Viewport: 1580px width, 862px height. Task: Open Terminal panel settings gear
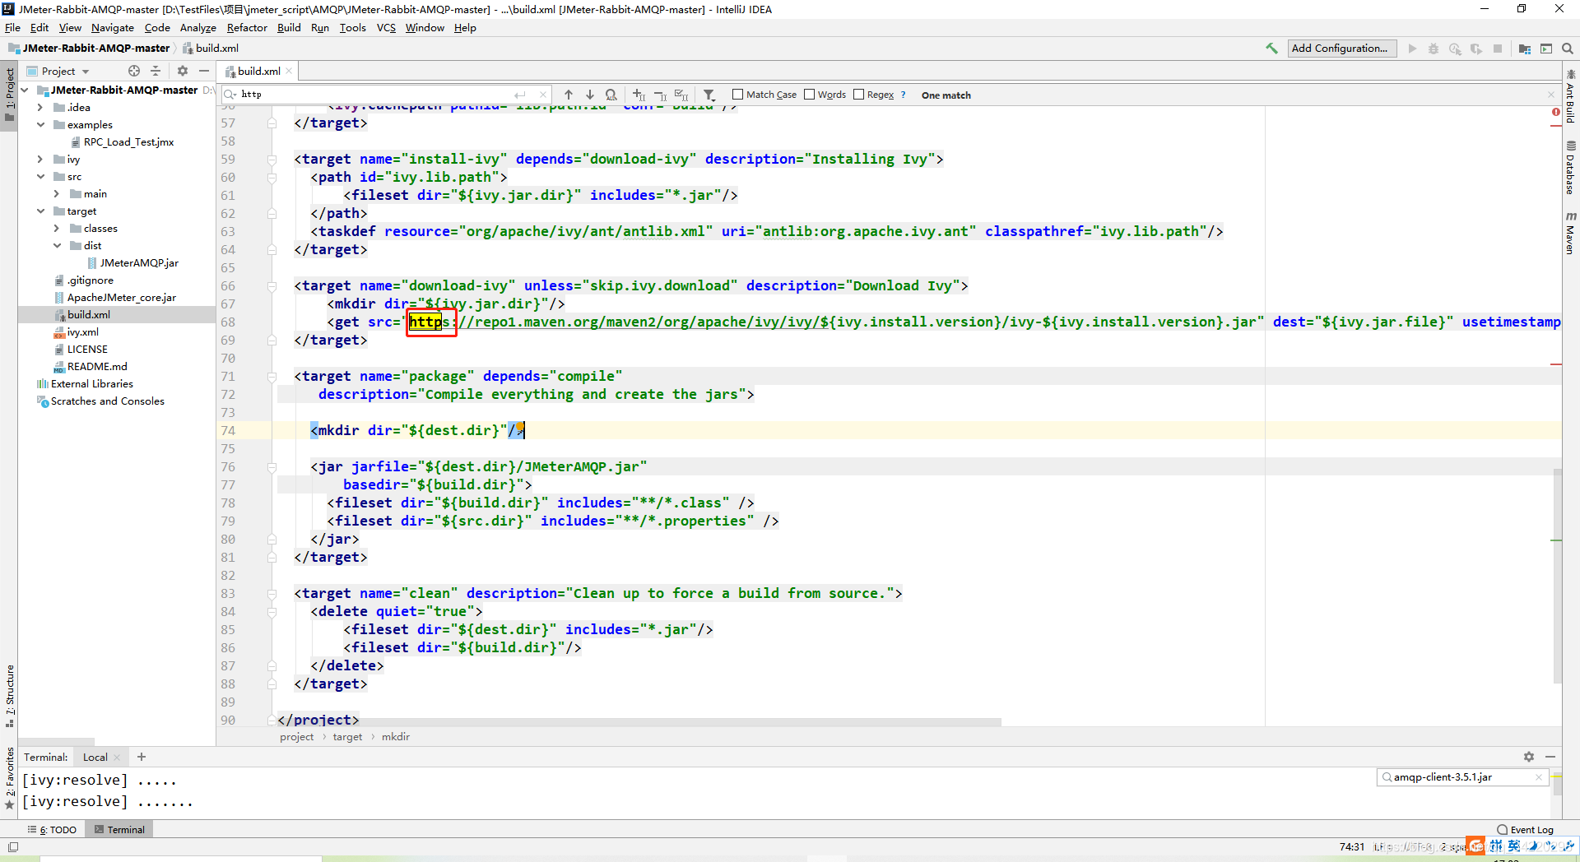(x=1529, y=757)
